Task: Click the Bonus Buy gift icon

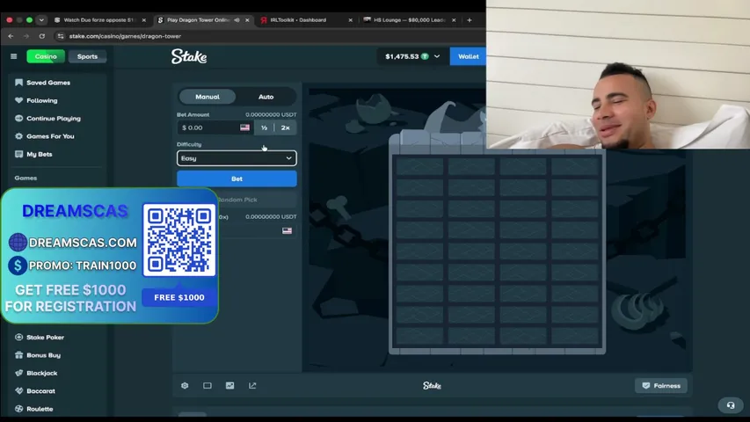Action: 18,355
